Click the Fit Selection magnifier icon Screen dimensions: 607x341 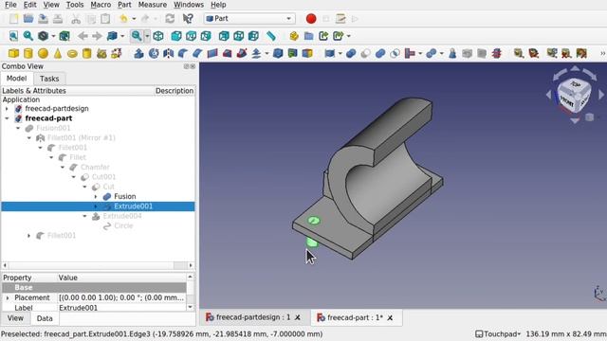pyautogui.click(x=28, y=36)
